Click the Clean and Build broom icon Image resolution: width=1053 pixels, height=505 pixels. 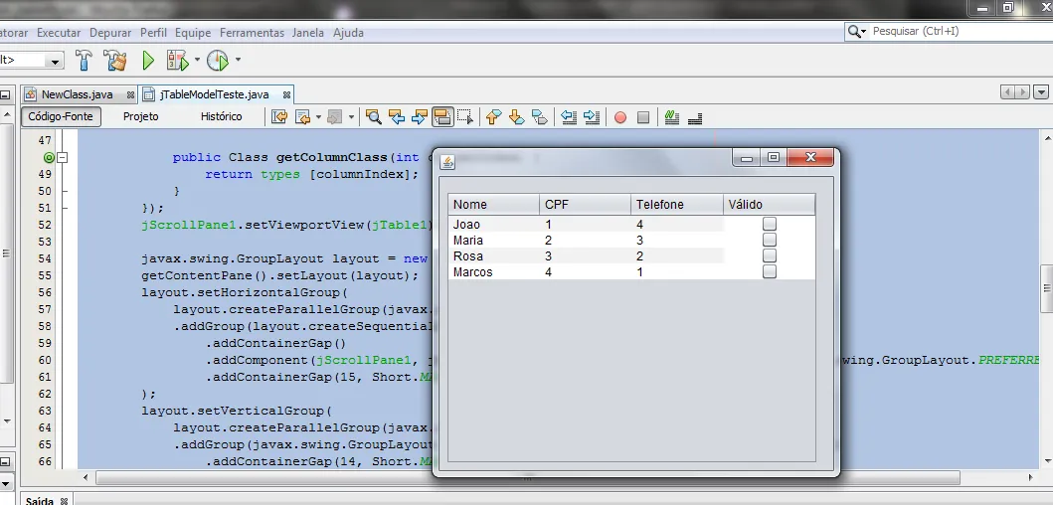114,61
